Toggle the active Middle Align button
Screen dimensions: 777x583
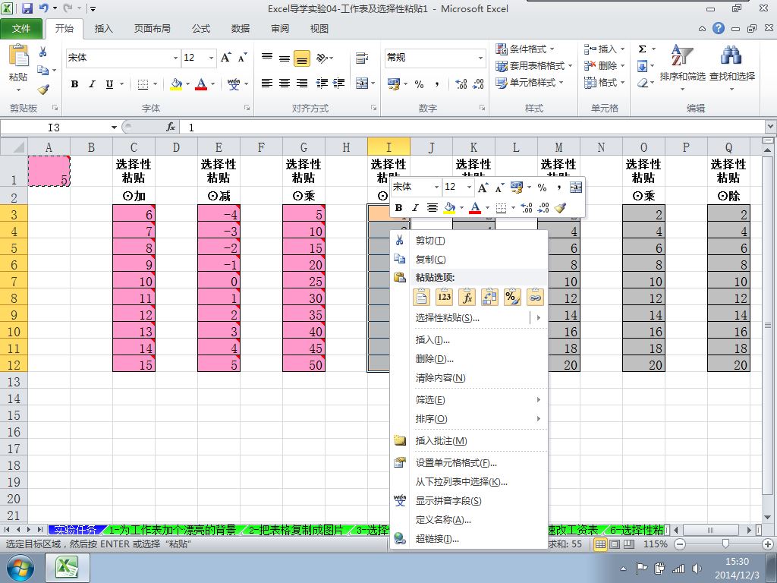tap(302, 58)
